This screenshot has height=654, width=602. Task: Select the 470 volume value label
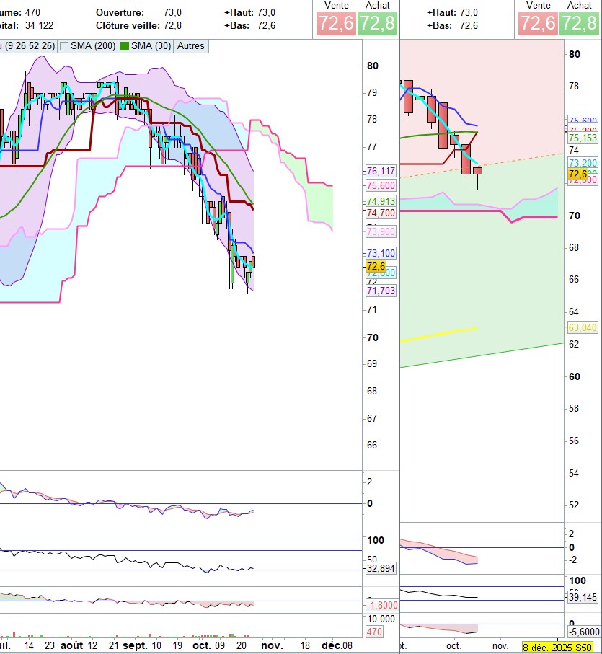pos(375,632)
